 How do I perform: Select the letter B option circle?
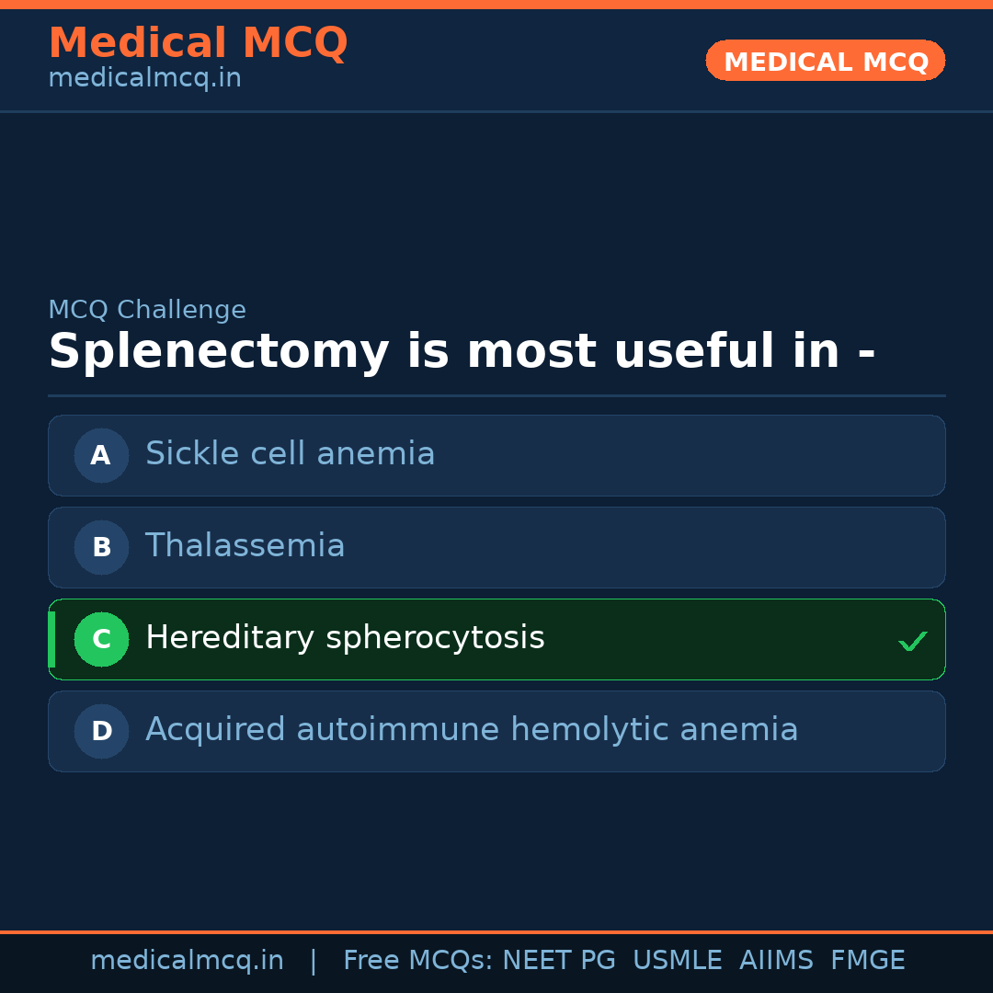click(101, 547)
